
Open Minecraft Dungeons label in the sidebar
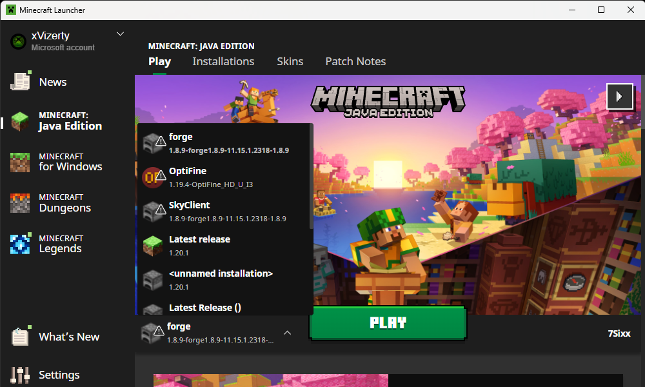point(65,203)
